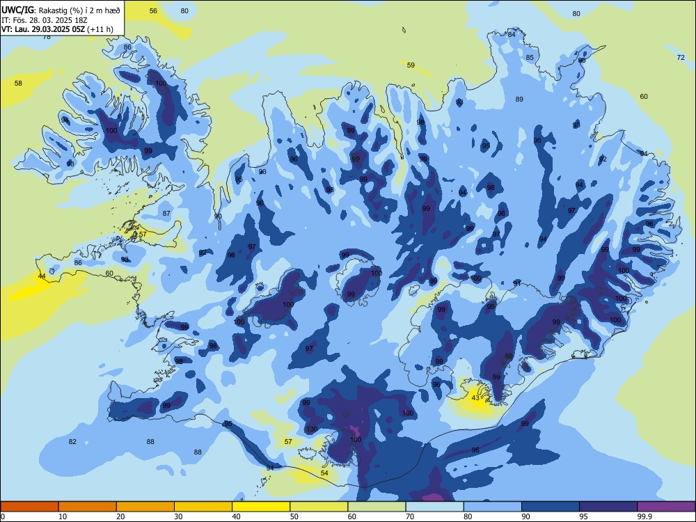Click the humidity value 87 on the map
The width and height of the screenshot is (696, 522).
tap(166, 214)
